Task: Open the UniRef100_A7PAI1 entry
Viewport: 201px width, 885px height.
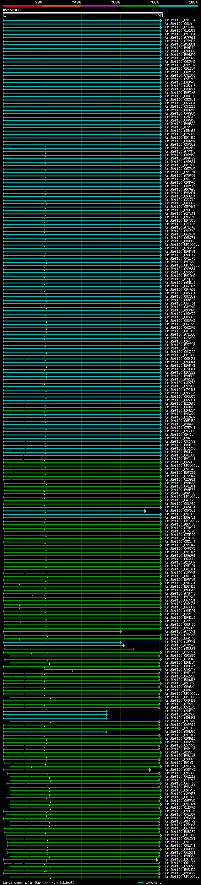Action: pos(180,37)
